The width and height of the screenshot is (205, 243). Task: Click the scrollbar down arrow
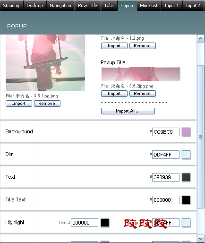201,238
